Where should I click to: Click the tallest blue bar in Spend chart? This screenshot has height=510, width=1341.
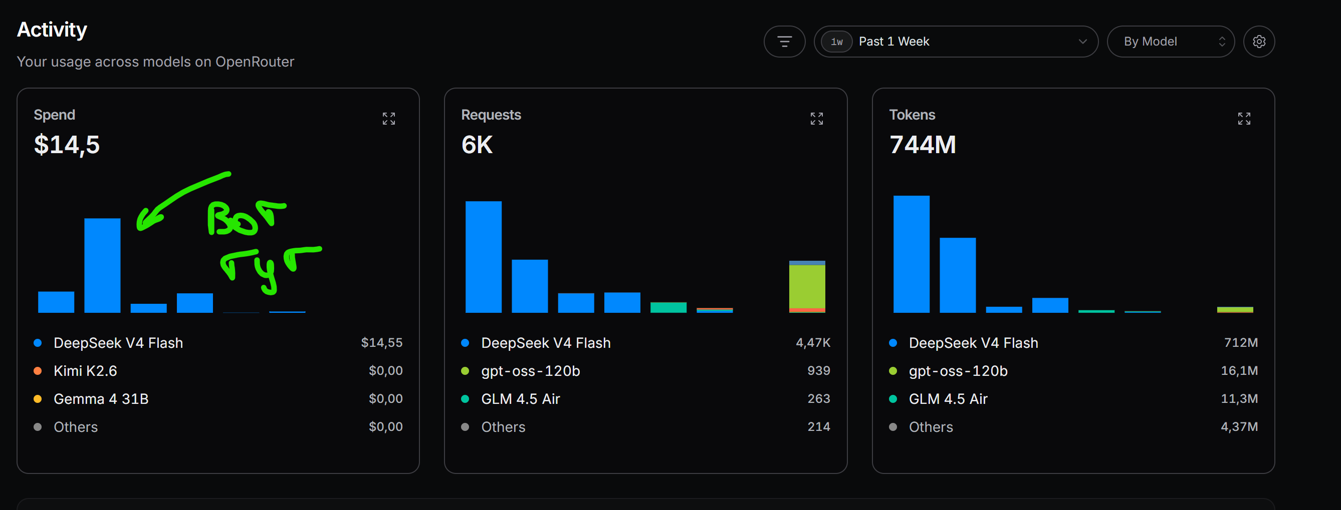click(x=103, y=265)
